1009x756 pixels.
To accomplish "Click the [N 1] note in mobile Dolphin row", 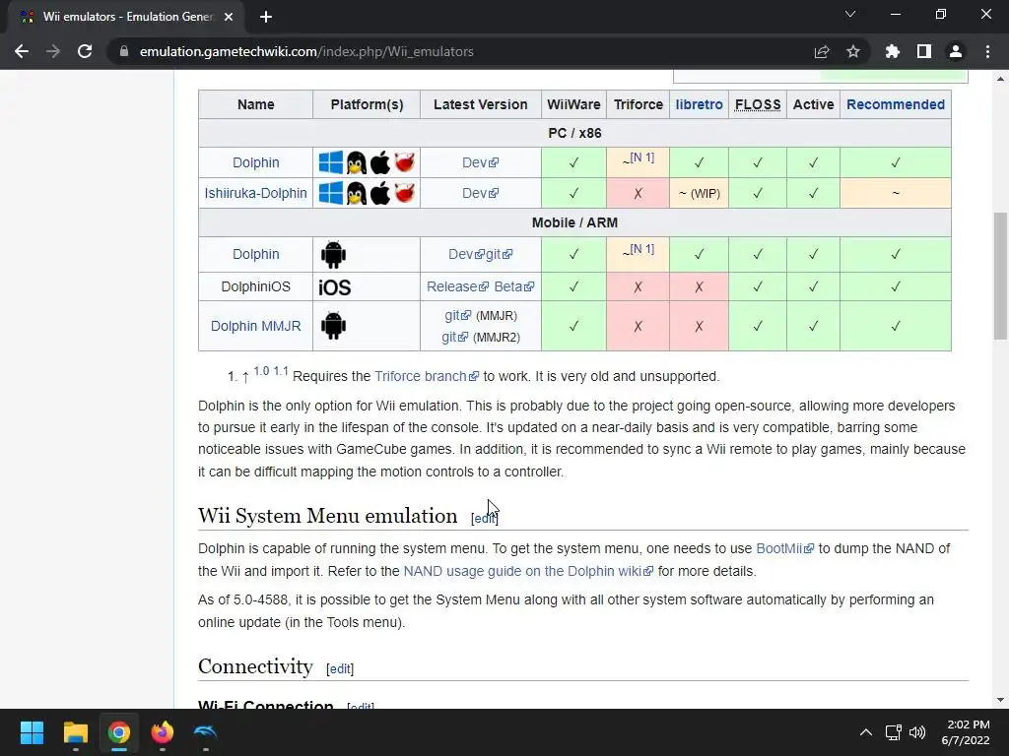I will coord(641,249).
